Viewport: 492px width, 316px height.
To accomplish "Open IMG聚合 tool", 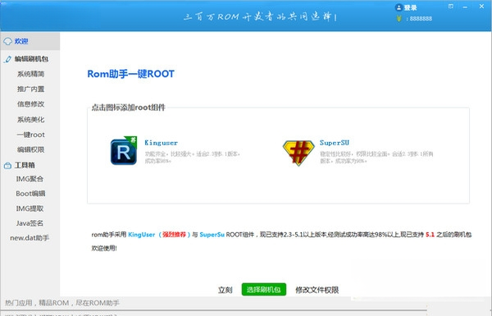I will [x=30, y=179].
